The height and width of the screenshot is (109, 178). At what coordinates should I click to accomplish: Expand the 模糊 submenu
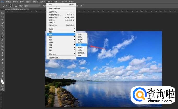(61, 32)
